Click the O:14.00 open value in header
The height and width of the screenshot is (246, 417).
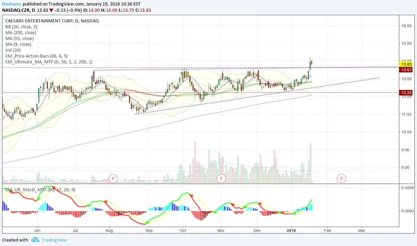pyautogui.click(x=91, y=10)
